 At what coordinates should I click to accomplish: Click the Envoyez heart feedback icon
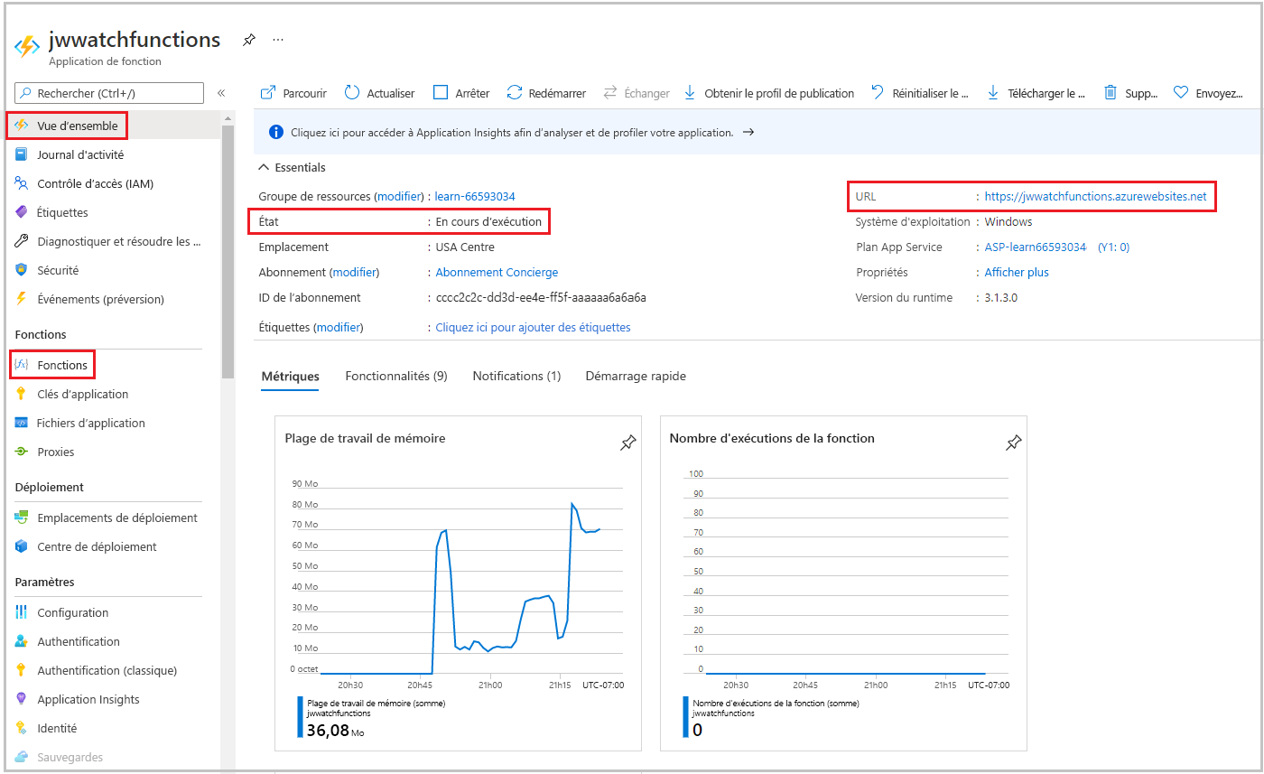pos(1180,93)
